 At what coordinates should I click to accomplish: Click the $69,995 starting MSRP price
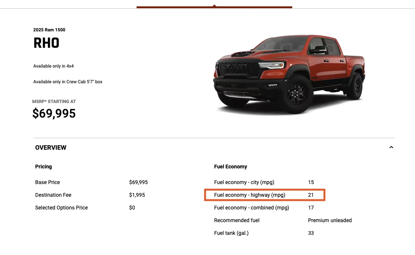point(54,113)
